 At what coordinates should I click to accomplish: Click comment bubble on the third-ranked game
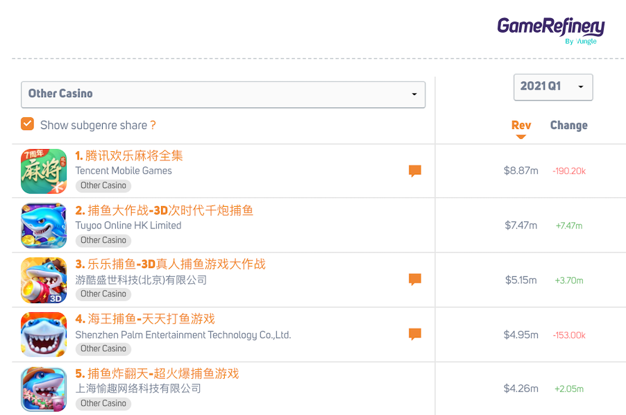(x=415, y=280)
